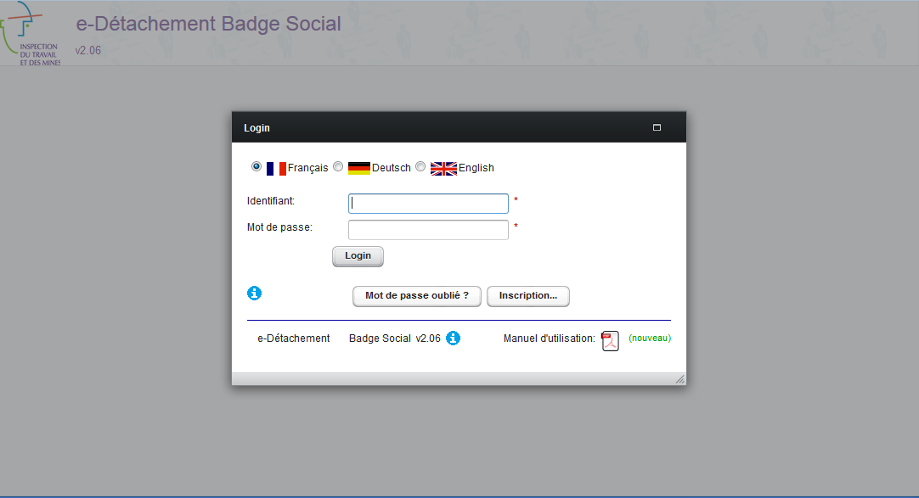
Task: Click the Inscription... button
Action: coord(528,296)
